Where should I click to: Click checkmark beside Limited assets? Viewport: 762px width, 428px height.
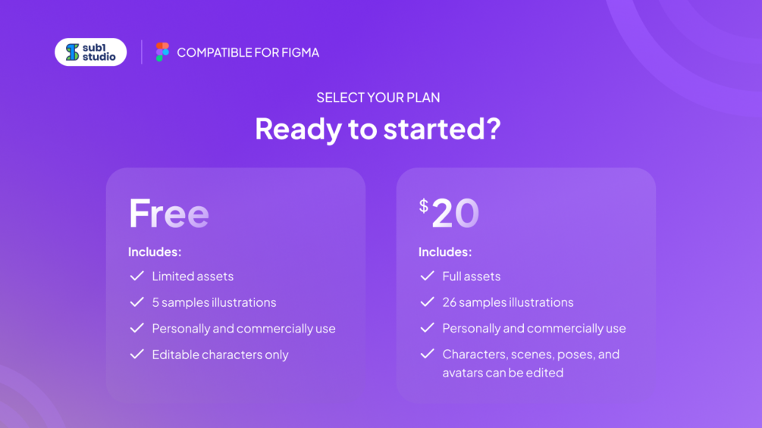(137, 276)
